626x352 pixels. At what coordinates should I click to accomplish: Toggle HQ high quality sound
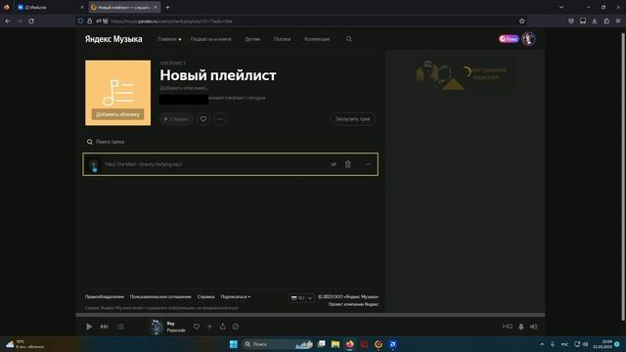[508, 327]
